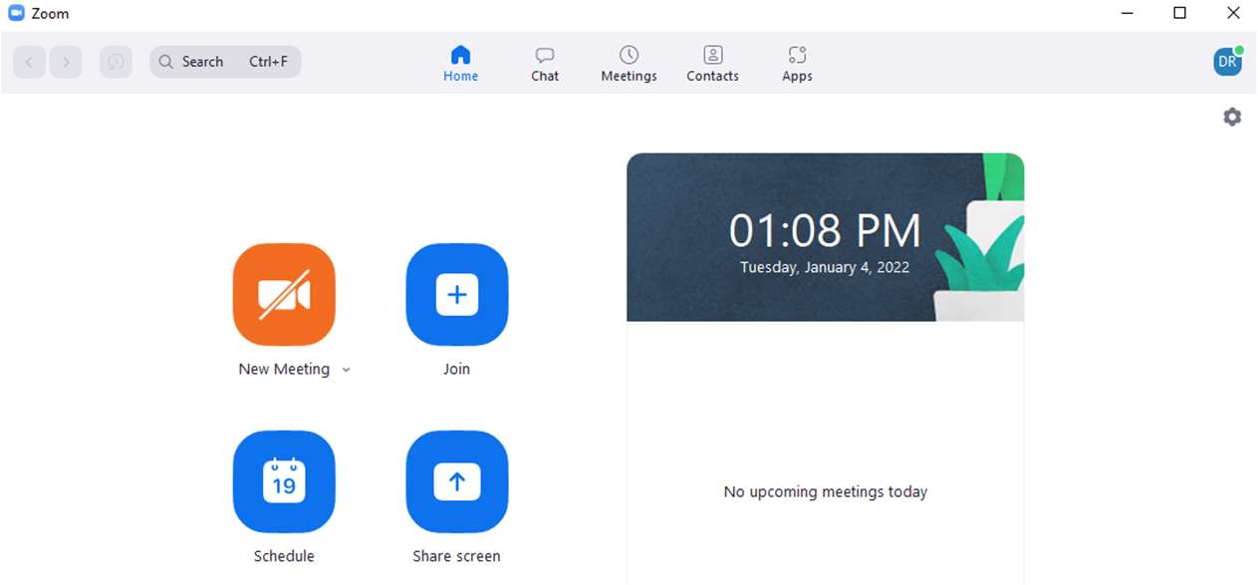
Task: Click the back navigation arrow
Action: pyautogui.click(x=29, y=62)
